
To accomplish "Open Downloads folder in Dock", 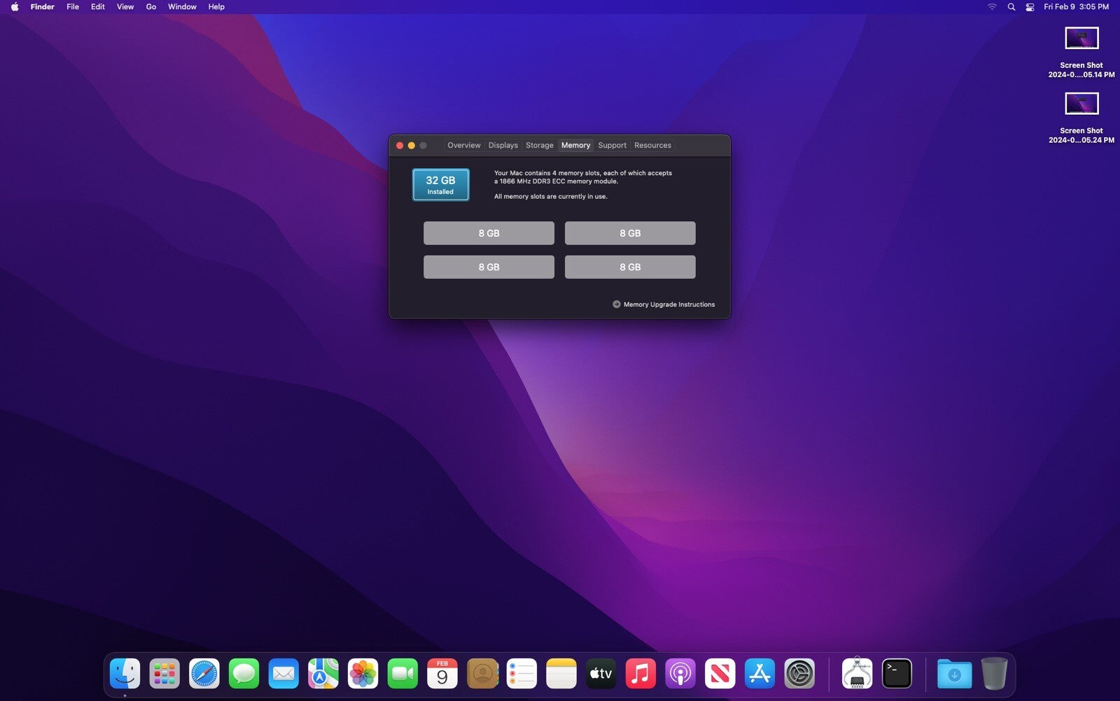I will coord(954,674).
